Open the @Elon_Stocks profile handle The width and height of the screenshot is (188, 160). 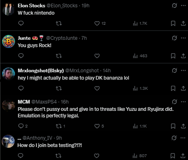(x=62, y=6)
